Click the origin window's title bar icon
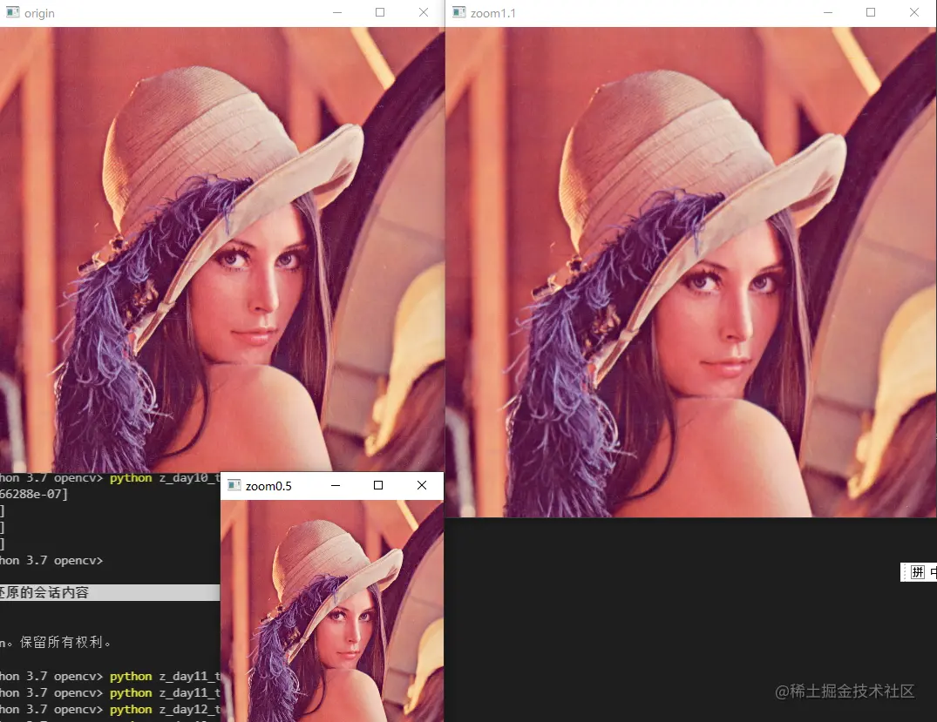The height and width of the screenshot is (722, 937). 12,12
